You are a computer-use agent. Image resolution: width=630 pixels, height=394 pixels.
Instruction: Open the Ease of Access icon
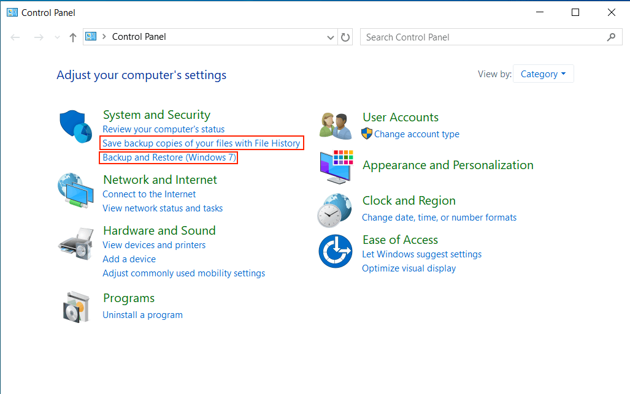[336, 251]
